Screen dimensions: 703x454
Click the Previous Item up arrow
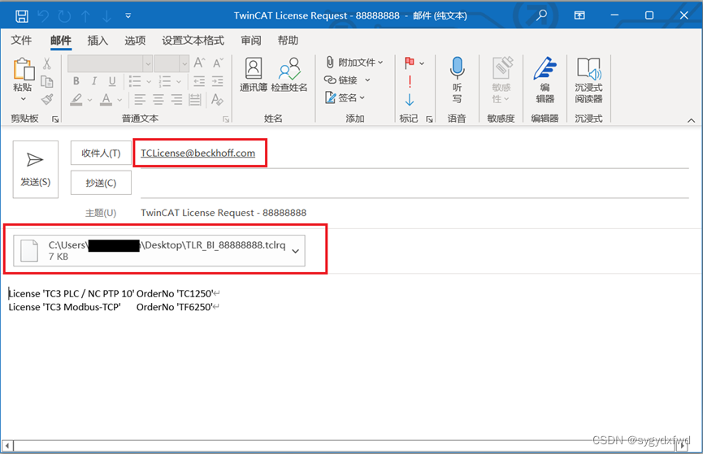[85, 16]
